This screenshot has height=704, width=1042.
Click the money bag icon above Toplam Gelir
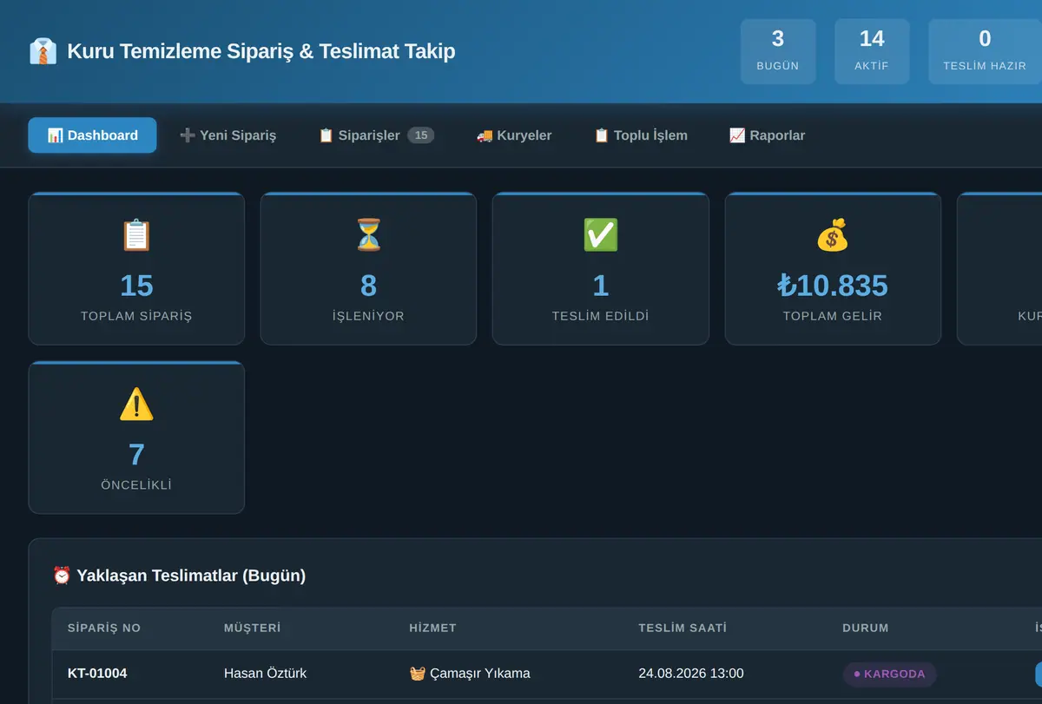pos(832,235)
